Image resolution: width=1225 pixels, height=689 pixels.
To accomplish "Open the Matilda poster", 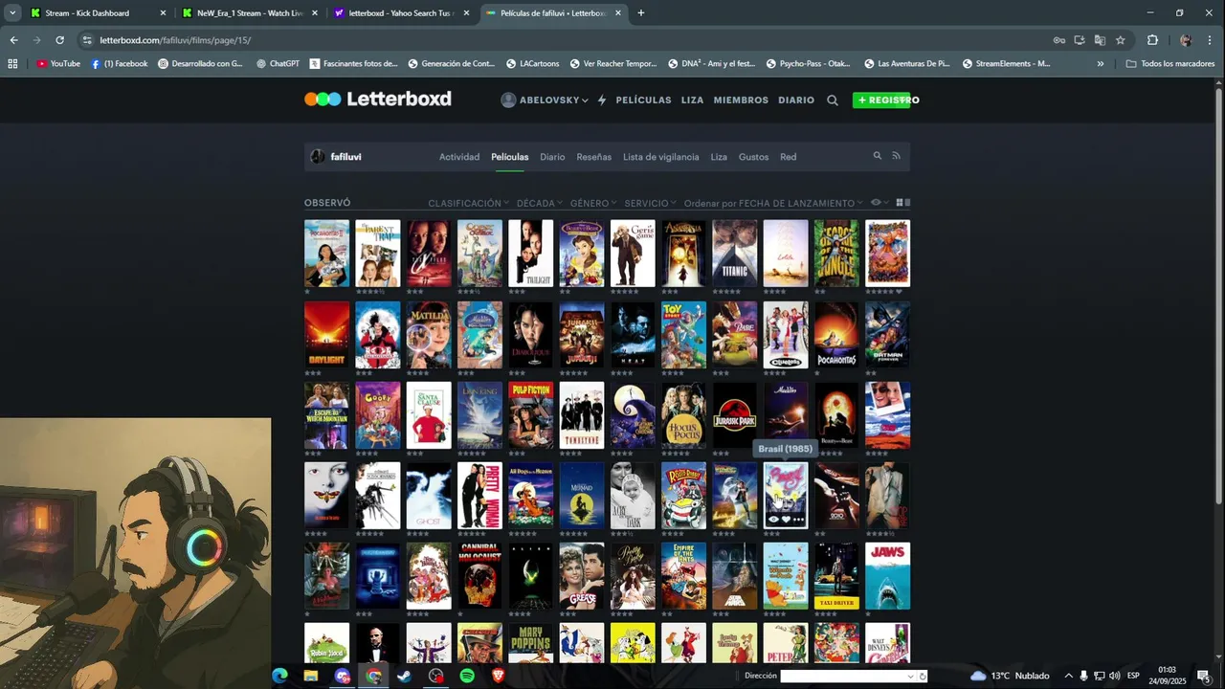I will point(429,335).
